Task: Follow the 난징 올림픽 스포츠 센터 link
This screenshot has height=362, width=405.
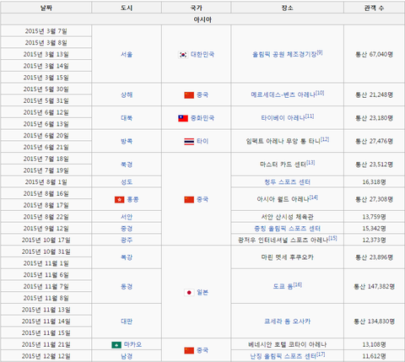Action: (x=283, y=356)
